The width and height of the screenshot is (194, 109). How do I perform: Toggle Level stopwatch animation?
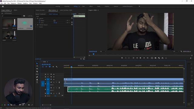pos(40,23)
